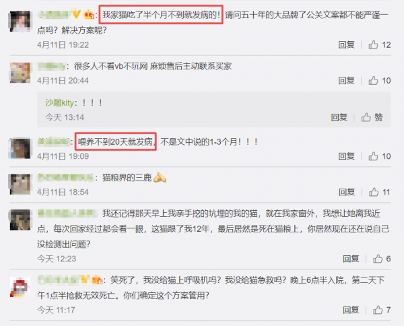Reply to 沙雕kity's nested comment

click(339, 117)
